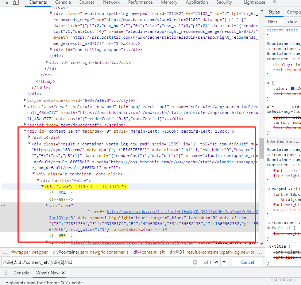
Task: Collapse the result c-container xpath-log div
Action: [x=29, y=144]
